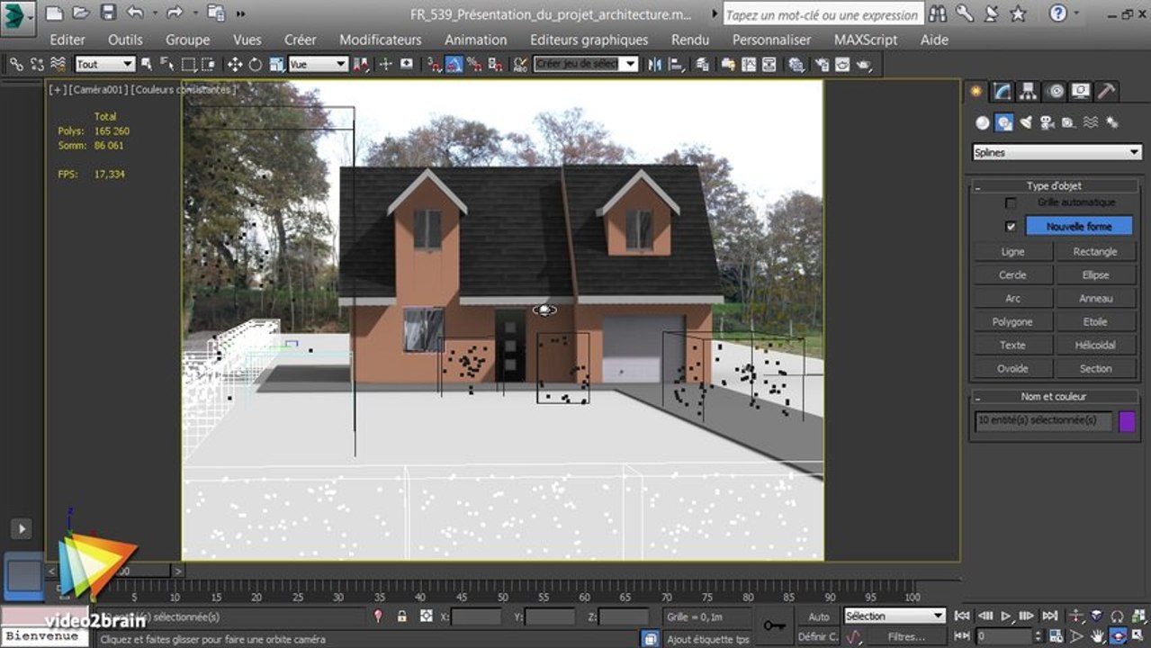Image resolution: width=1151 pixels, height=648 pixels.
Task: Switch to the Display command panel tab
Action: click(1081, 91)
